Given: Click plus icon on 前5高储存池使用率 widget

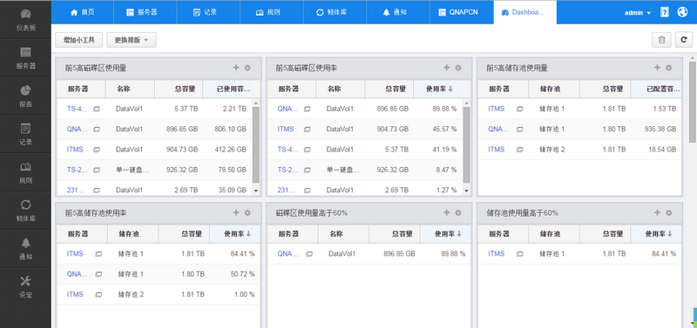Looking at the screenshot, I should (x=236, y=212).
